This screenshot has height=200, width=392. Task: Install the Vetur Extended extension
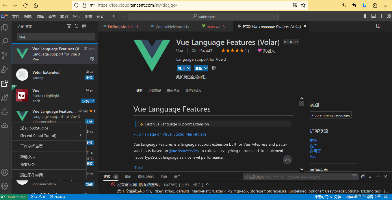coord(89,78)
